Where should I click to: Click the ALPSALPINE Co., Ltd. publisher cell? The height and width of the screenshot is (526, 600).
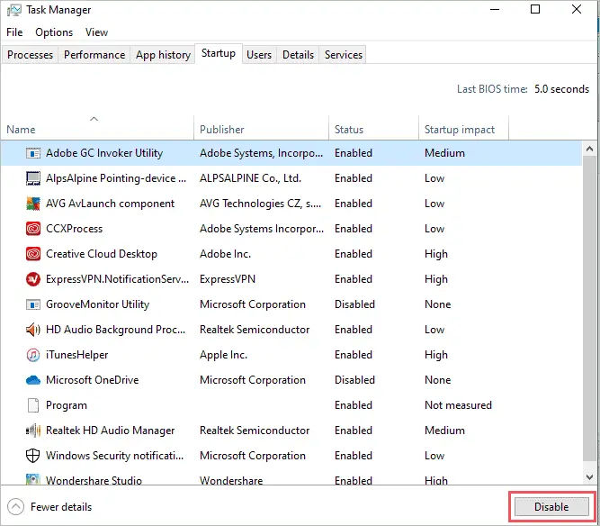point(250,178)
